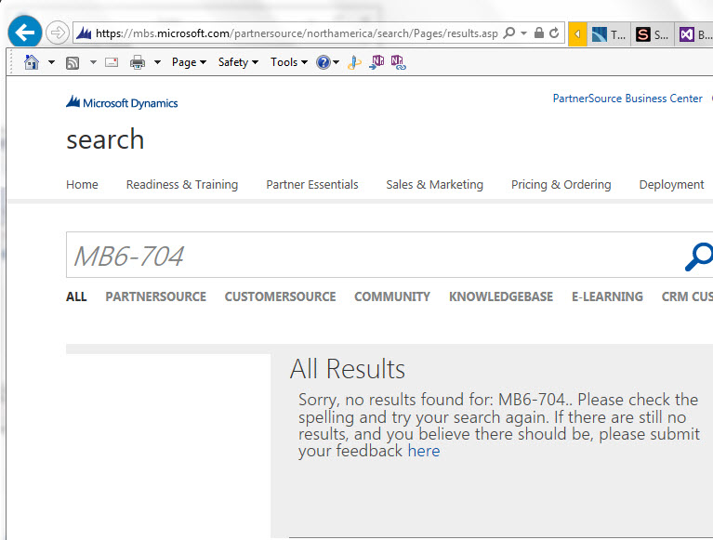Select the KNOWLEDGEBASE search tab
Image resolution: width=713 pixels, height=540 pixels.
click(500, 296)
